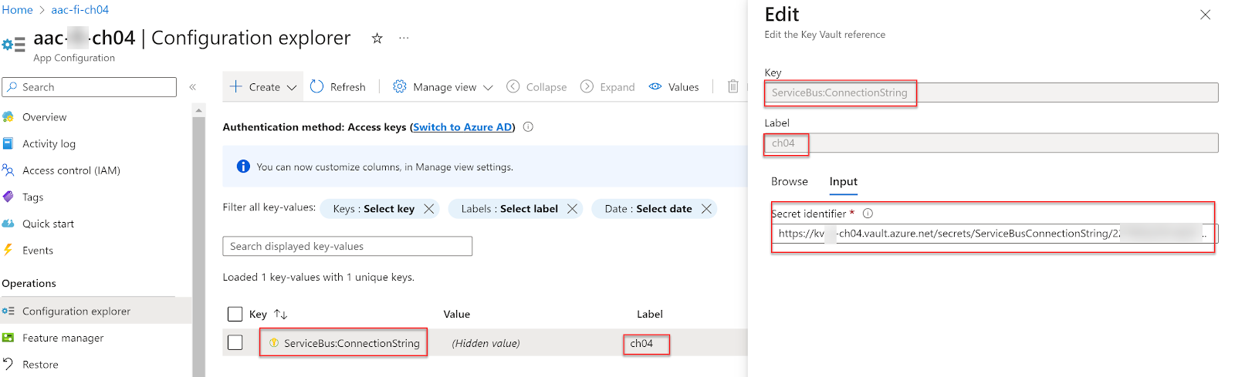Check the ServiceBus:ConnectionString row checkbox
This screenshot has height=377, width=1235.
pyautogui.click(x=235, y=342)
